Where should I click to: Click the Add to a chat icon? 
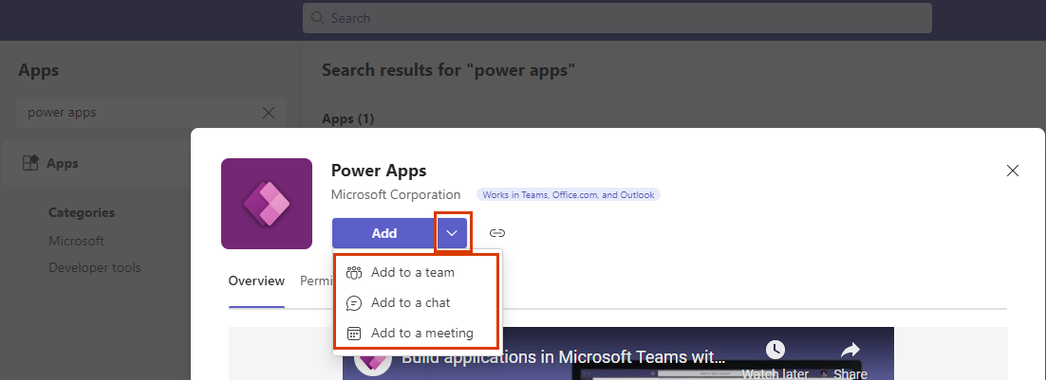[x=354, y=303]
